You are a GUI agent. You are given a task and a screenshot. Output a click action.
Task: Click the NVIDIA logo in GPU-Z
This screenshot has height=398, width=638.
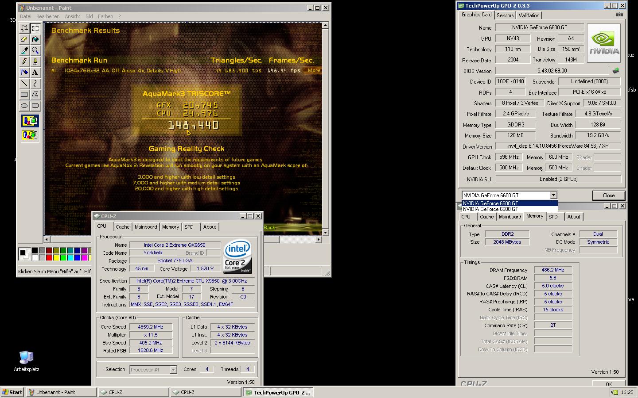coord(604,43)
